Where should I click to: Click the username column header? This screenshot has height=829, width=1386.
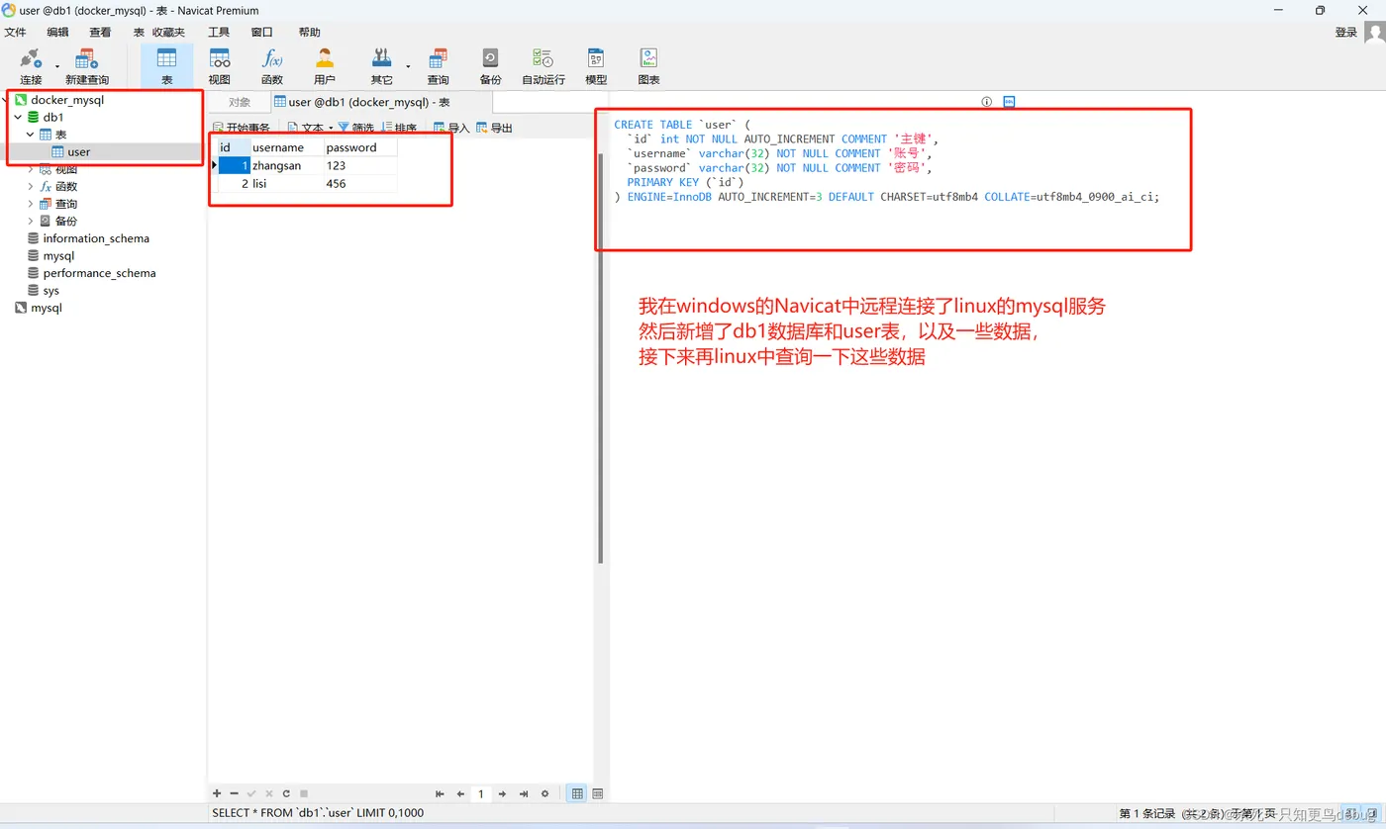tap(287, 147)
